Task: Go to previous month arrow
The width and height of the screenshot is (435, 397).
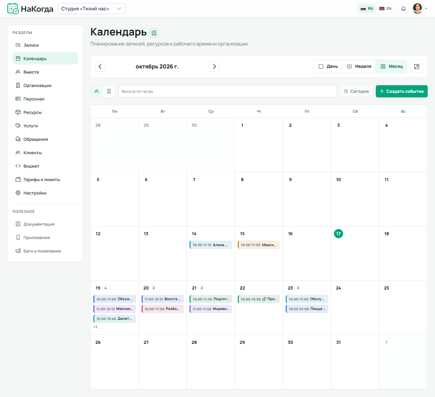Action: pos(100,67)
